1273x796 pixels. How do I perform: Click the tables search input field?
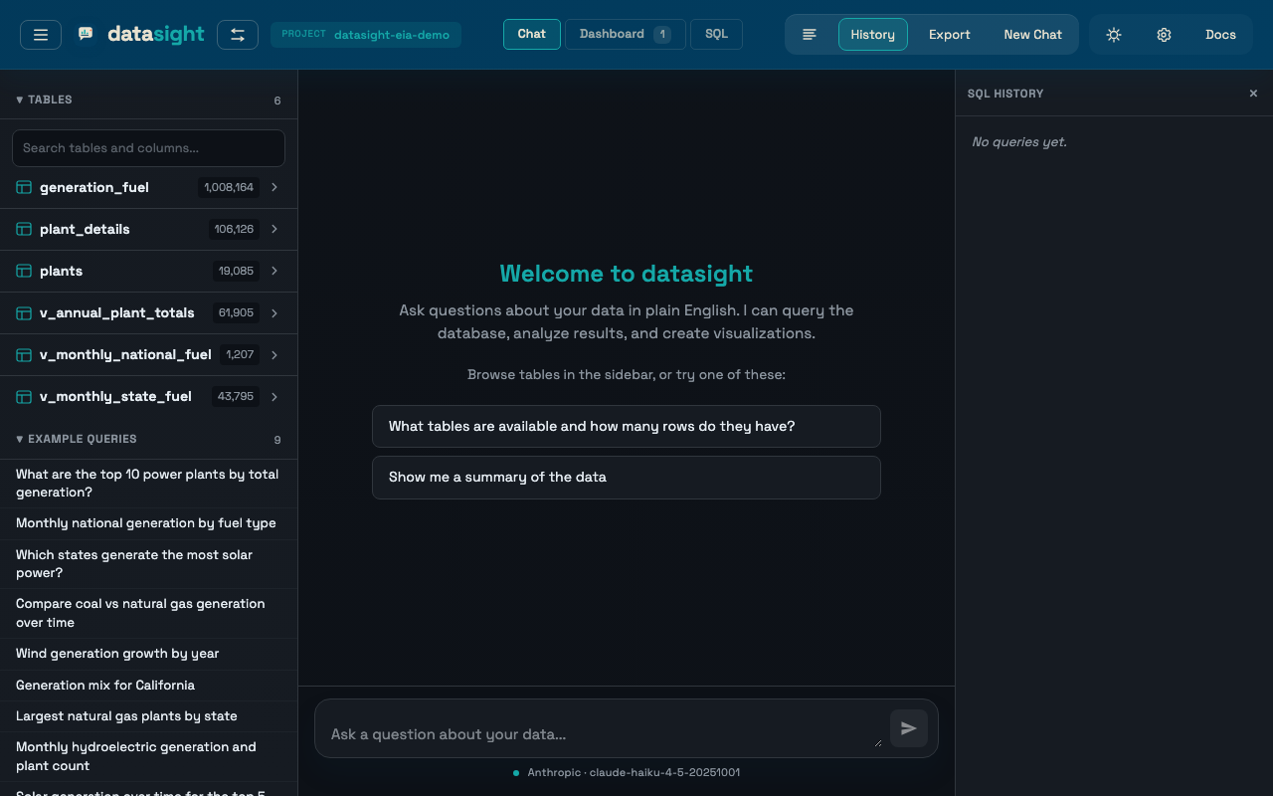[147, 147]
